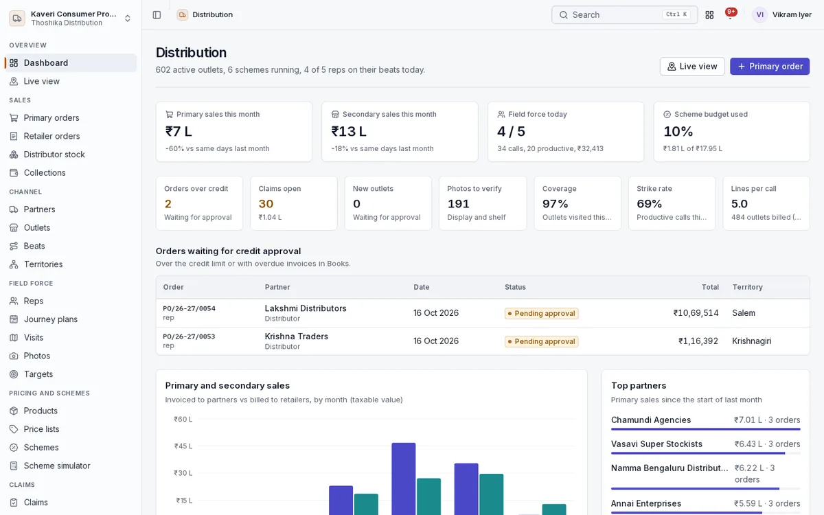Click the Distribution breadcrumb icon
This screenshot has width=824, height=515.
pos(182,14)
